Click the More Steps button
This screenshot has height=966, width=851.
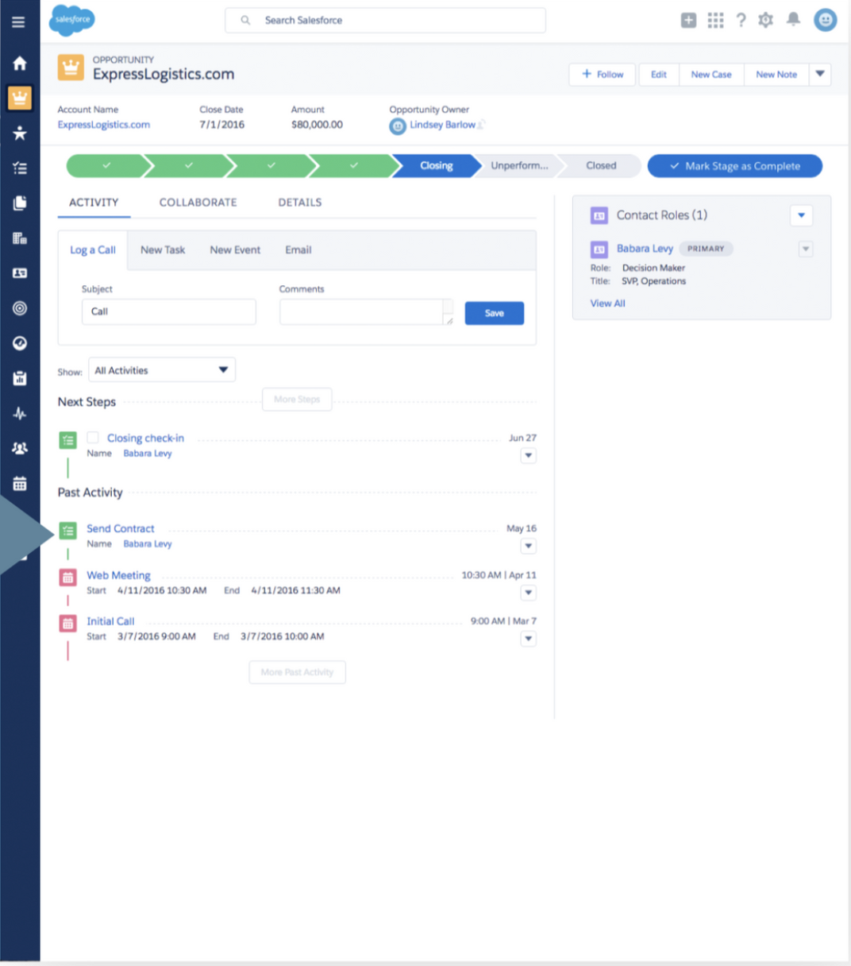pyautogui.click(x=297, y=400)
